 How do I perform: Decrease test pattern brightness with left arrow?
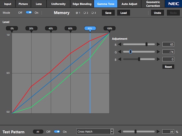click(x=120, y=132)
